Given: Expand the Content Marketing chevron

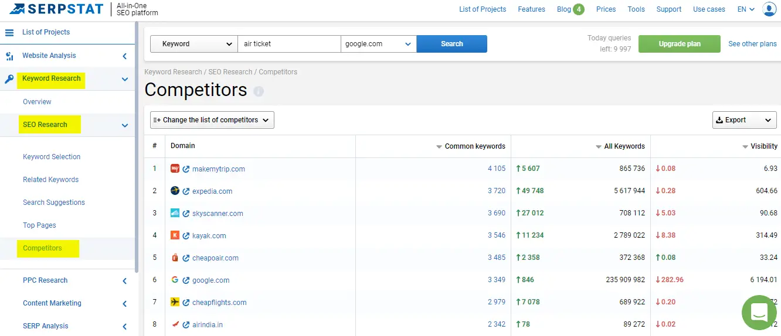Looking at the screenshot, I should pyautogui.click(x=124, y=304).
